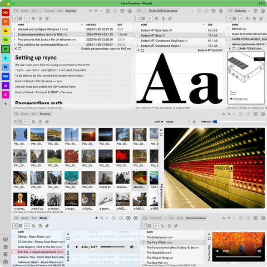Create a new folder in howtos pane
The height and width of the screenshot is (267, 267).
[33, 18]
